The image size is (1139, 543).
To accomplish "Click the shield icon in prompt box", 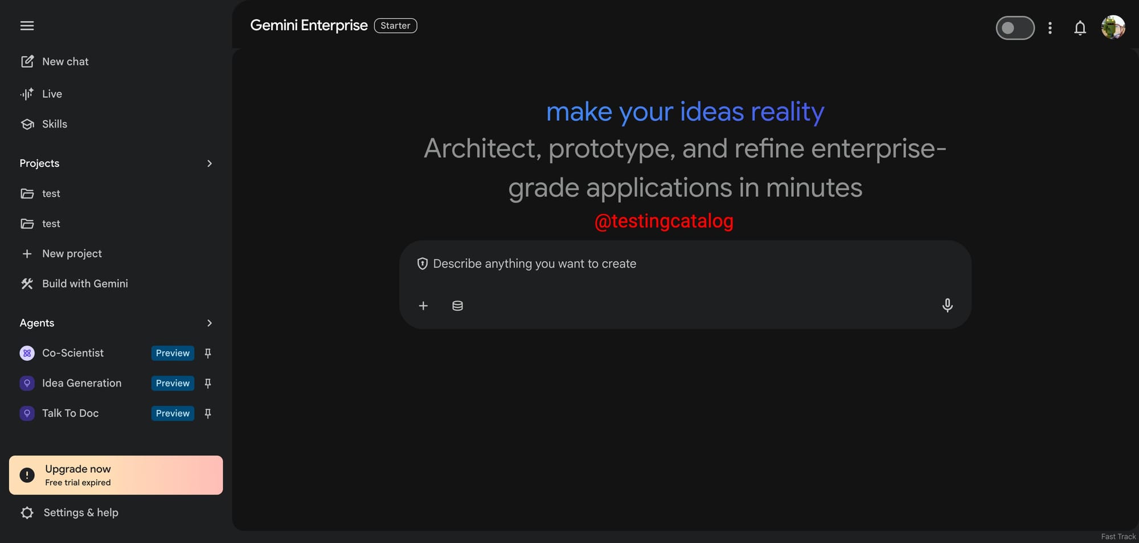I will (x=422, y=264).
